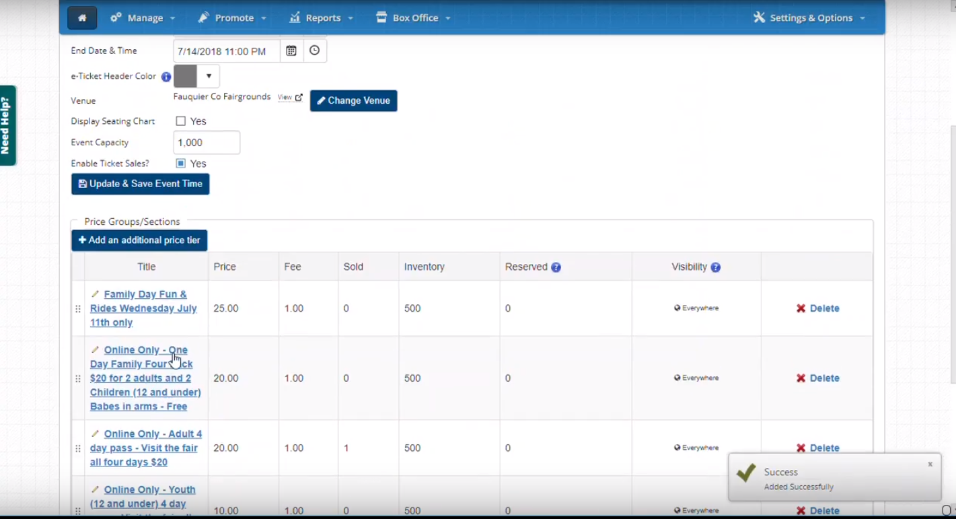
Task: Click the gray e-Ticket header color swatch
Action: click(x=186, y=76)
